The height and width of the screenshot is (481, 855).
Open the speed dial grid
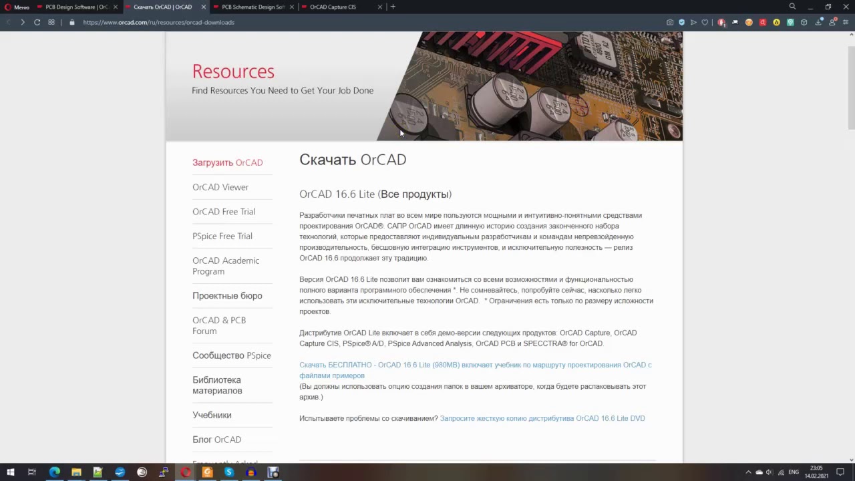pyautogui.click(x=51, y=22)
